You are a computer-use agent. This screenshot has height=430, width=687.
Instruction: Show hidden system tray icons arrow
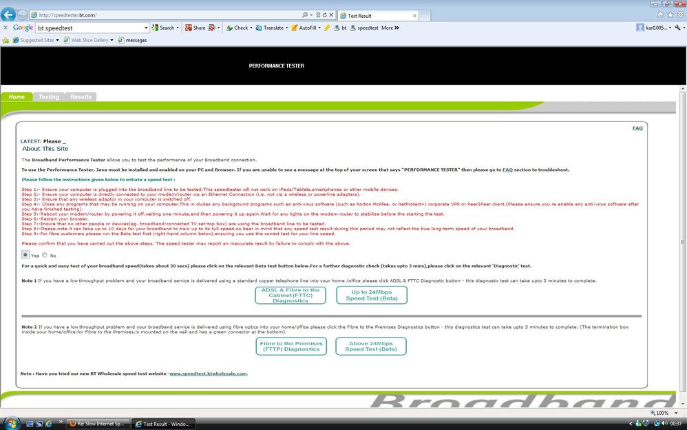631,424
